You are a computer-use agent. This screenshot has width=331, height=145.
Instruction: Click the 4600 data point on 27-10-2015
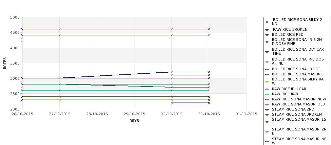[x=59, y=29]
